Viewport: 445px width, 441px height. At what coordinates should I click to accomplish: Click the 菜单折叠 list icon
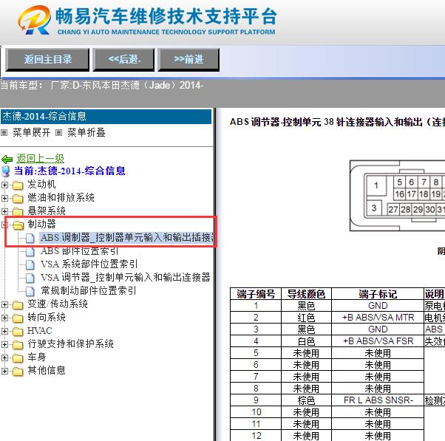[58, 133]
